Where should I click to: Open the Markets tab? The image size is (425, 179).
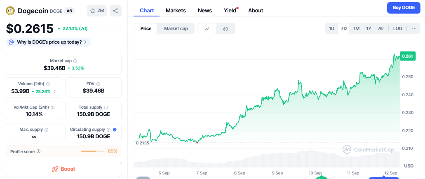176,11
